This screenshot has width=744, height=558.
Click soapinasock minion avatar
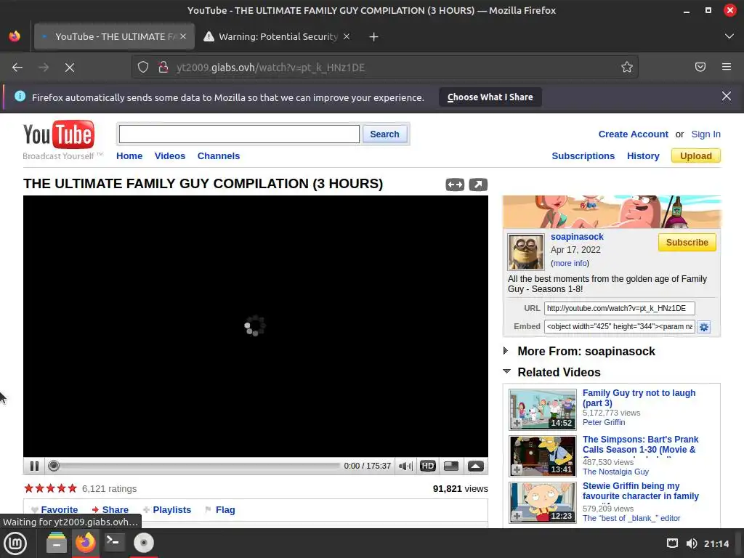point(526,252)
